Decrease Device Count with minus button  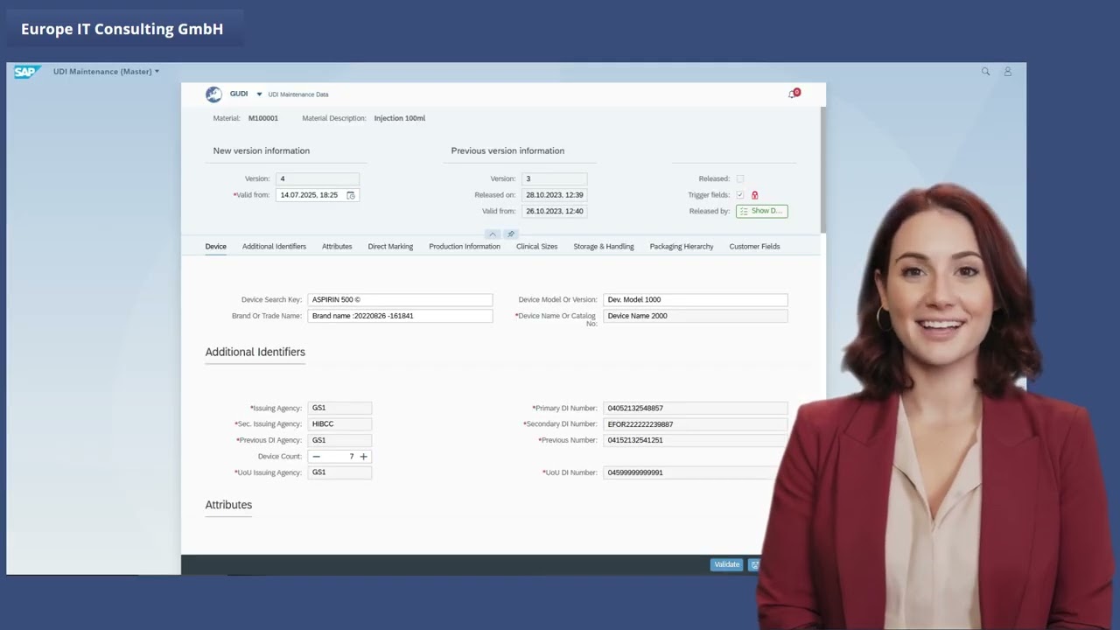[x=317, y=457]
